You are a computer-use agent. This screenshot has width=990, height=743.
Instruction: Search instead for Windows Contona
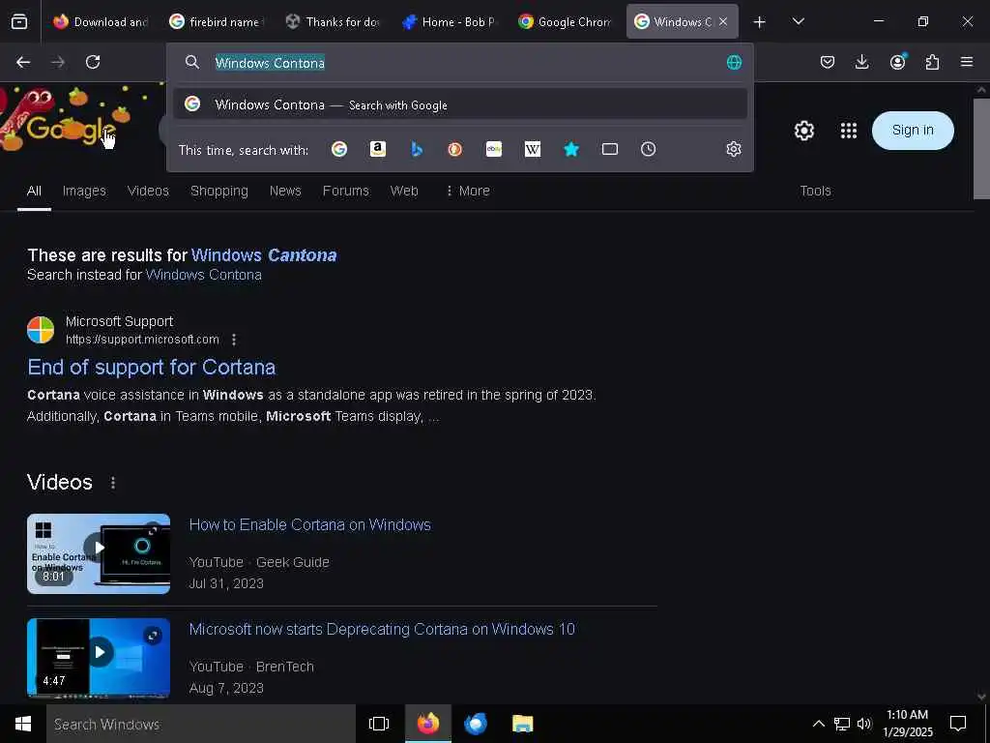[203, 275]
